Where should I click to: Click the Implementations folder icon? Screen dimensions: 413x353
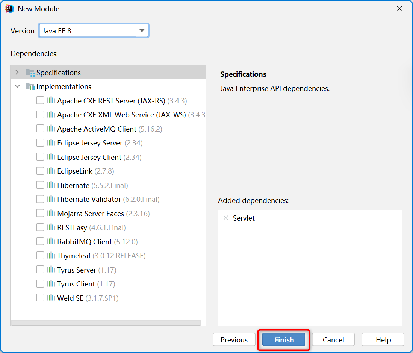click(x=30, y=86)
